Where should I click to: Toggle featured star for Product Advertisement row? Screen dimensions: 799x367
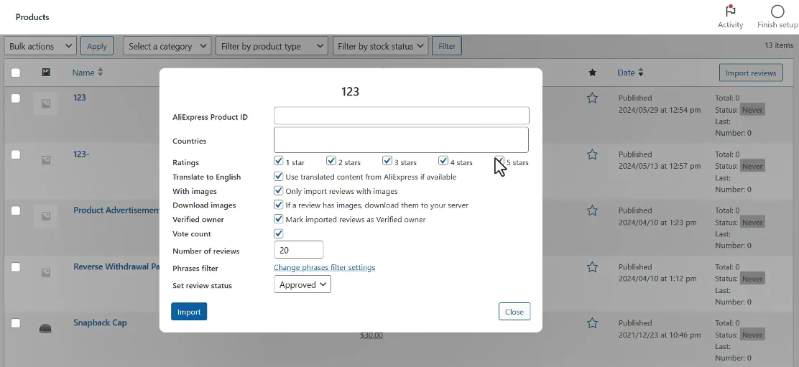pyautogui.click(x=592, y=210)
